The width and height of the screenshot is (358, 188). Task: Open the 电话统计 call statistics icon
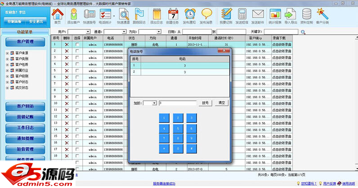[x=105, y=14]
